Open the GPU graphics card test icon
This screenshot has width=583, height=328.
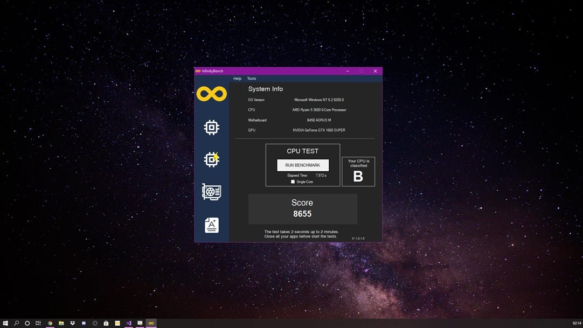click(211, 192)
